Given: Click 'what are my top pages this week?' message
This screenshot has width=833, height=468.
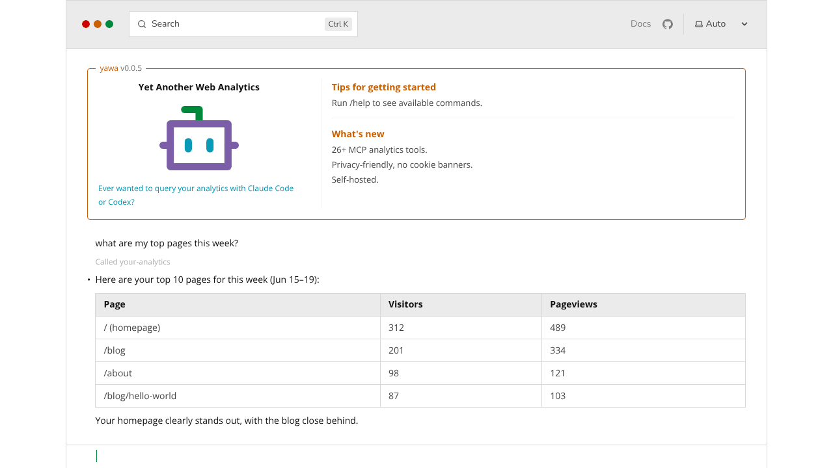Looking at the screenshot, I should (x=167, y=244).
